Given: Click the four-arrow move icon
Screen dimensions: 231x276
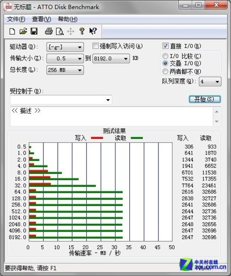Looking at the screenshot, I should (71, 31).
